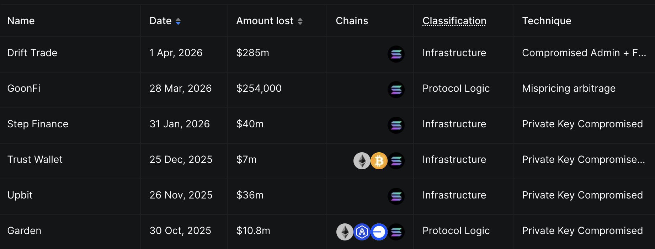Open Step Finance hack entry

click(x=38, y=124)
